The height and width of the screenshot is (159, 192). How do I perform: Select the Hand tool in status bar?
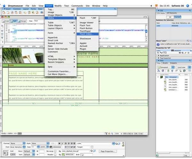tap(109, 133)
